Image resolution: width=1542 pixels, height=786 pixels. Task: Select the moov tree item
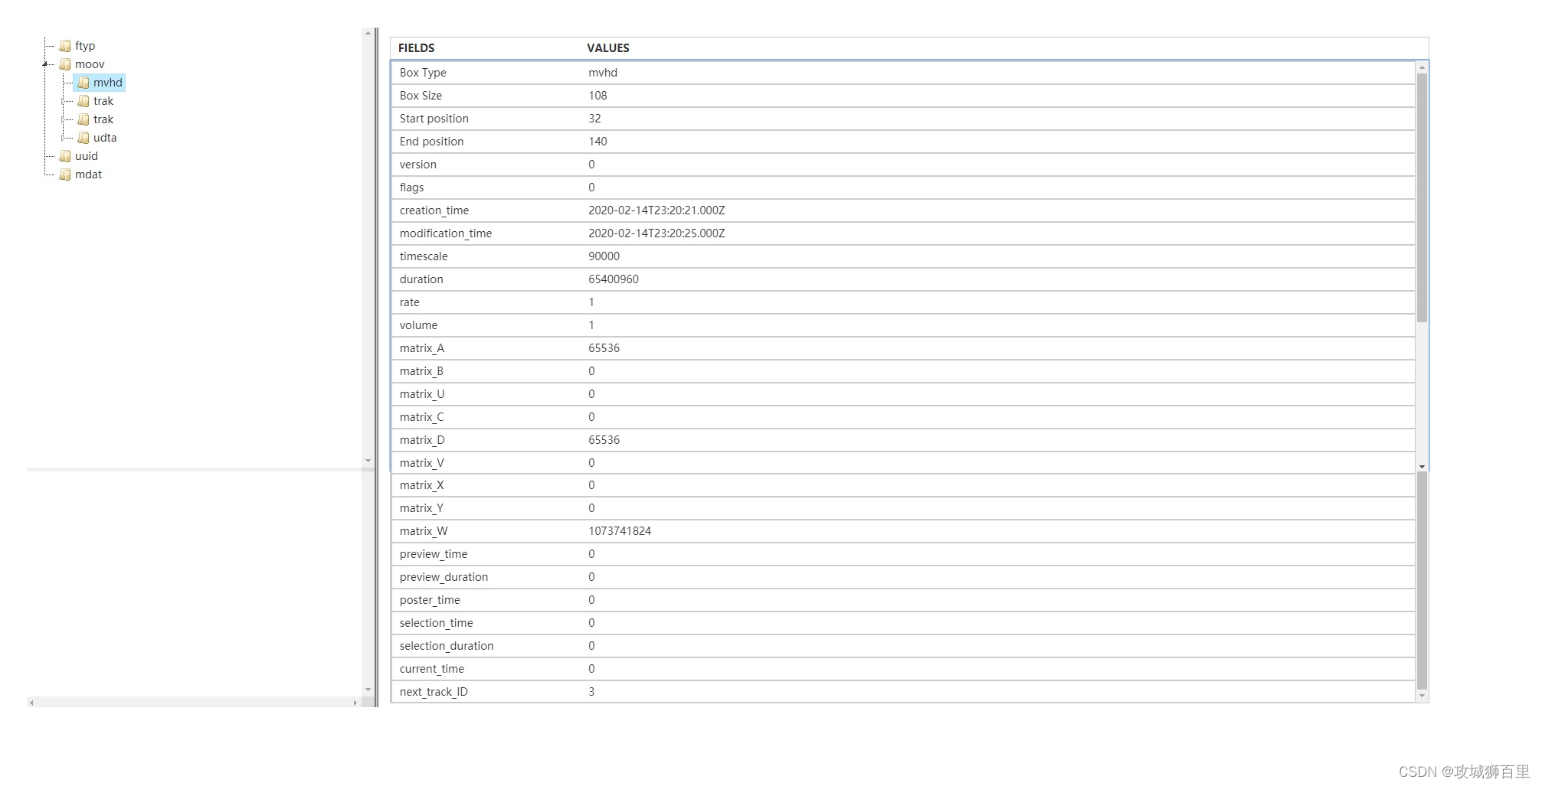point(90,64)
